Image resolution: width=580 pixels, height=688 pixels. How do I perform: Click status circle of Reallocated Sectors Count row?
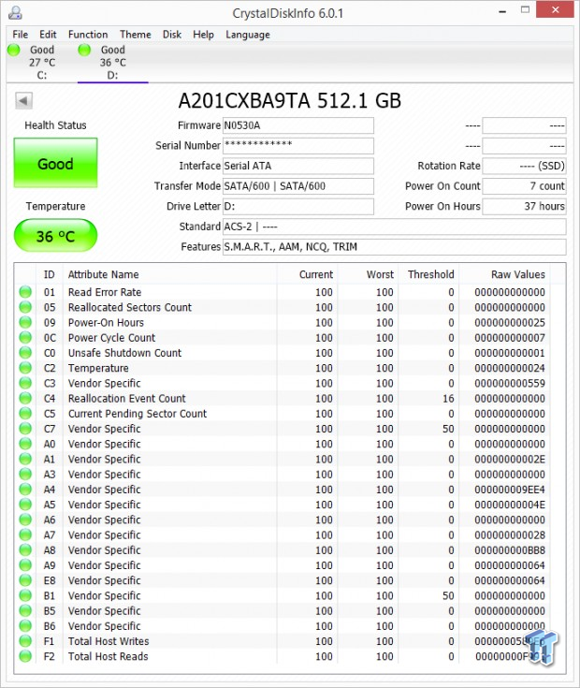point(25,307)
